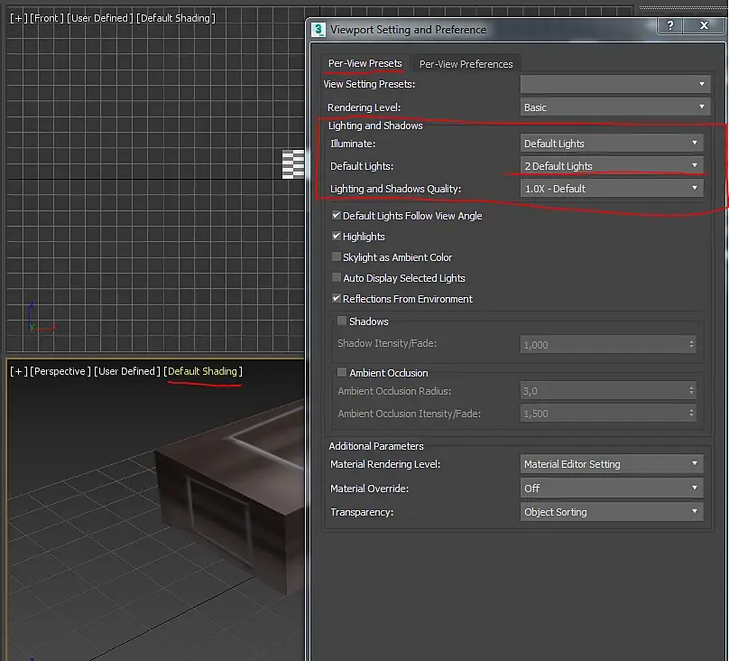This screenshot has height=661, width=729.
Task: Uncheck the Highlights checkbox
Action: 337,237
